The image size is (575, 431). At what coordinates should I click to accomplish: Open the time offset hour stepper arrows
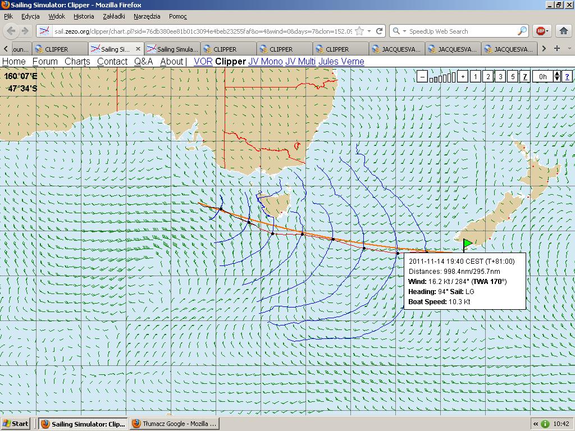tap(557, 77)
